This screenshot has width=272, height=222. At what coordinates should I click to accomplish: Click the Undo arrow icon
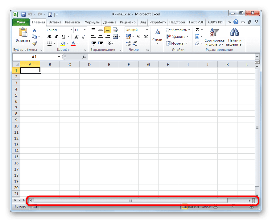click(x=30, y=14)
